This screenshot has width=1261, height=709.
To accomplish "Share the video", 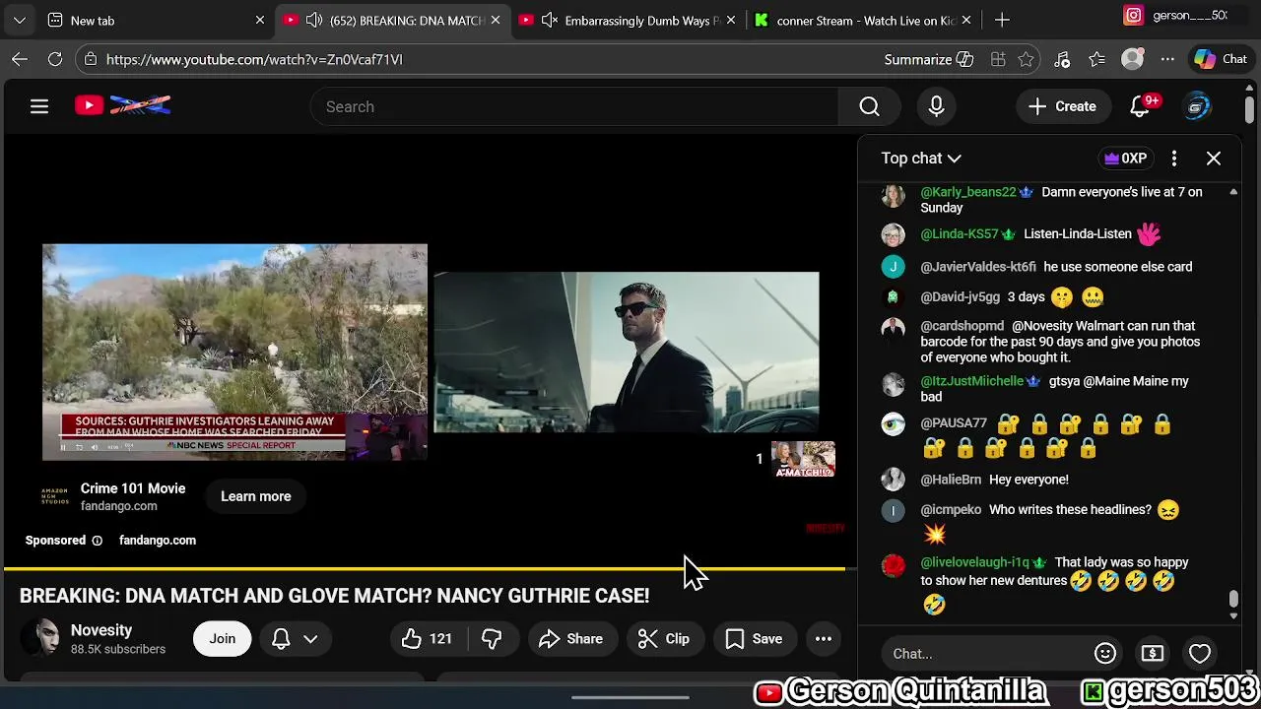I will point(571,638).
